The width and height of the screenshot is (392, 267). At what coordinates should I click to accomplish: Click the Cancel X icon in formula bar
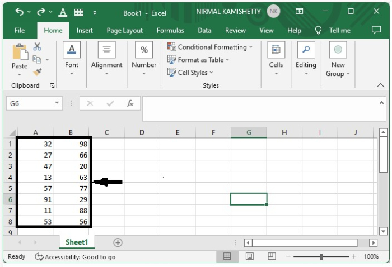(90, 103)
